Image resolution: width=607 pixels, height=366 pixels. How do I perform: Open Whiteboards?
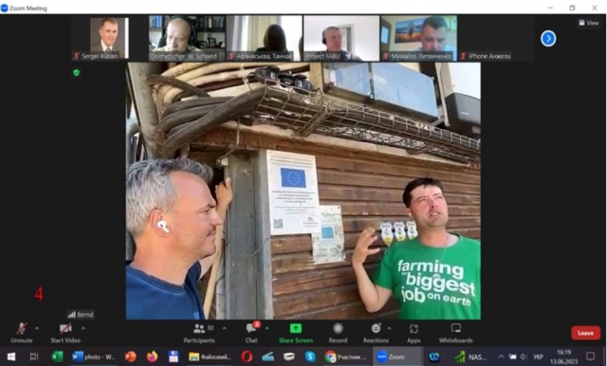click(x=455, y=333)
